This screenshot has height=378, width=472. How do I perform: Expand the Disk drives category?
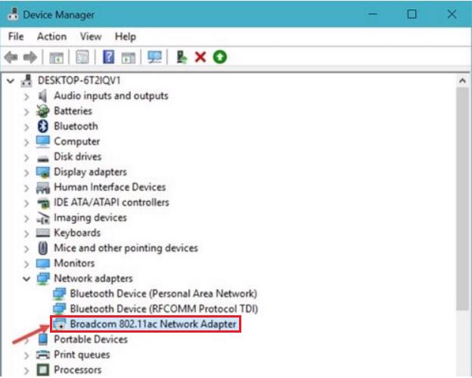[26, 157]
